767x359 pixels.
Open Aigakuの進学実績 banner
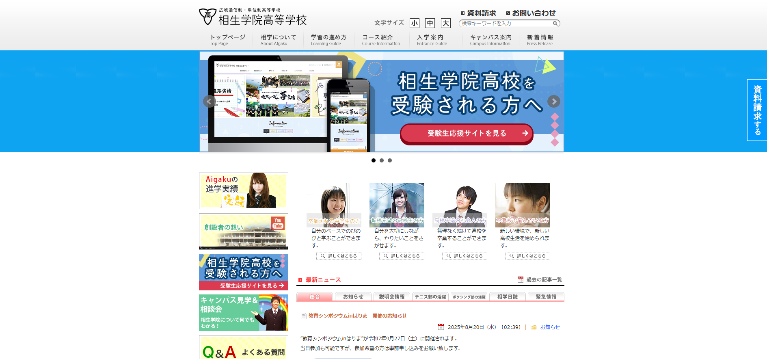click(x=244, y=191)
